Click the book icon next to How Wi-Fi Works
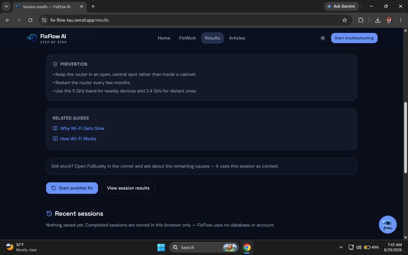Screen dimensions: 408x255 [x=55, y=139]
